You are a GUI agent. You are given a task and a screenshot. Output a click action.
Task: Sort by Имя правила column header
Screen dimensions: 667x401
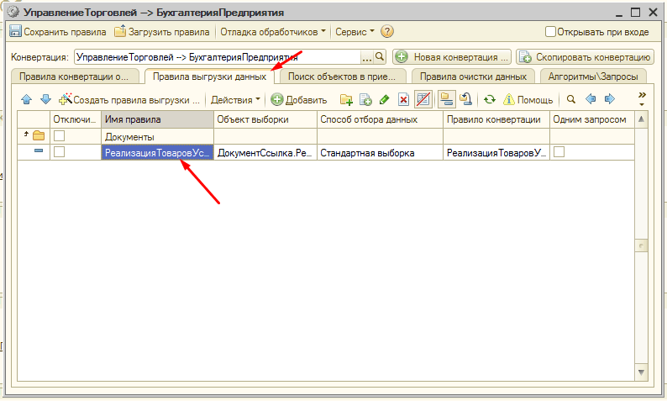pyautogui.click(x=157, y=119)
